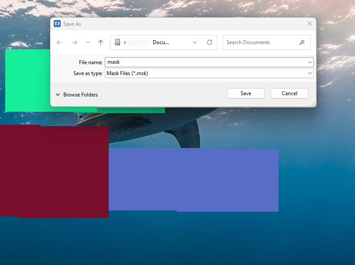Open the File name history dropdown
This screenshot has height=265, width=355.
(309, 62)
